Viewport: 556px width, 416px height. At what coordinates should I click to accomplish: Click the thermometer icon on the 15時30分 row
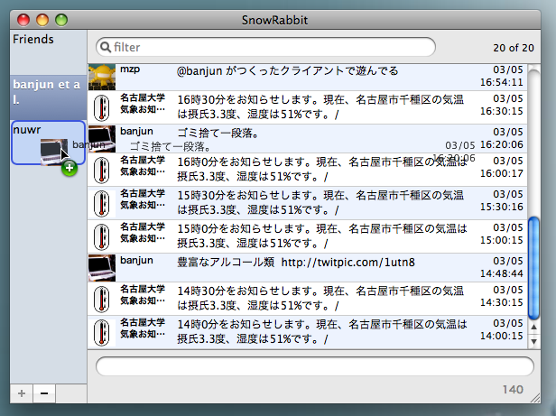click(x=102, y=203)
